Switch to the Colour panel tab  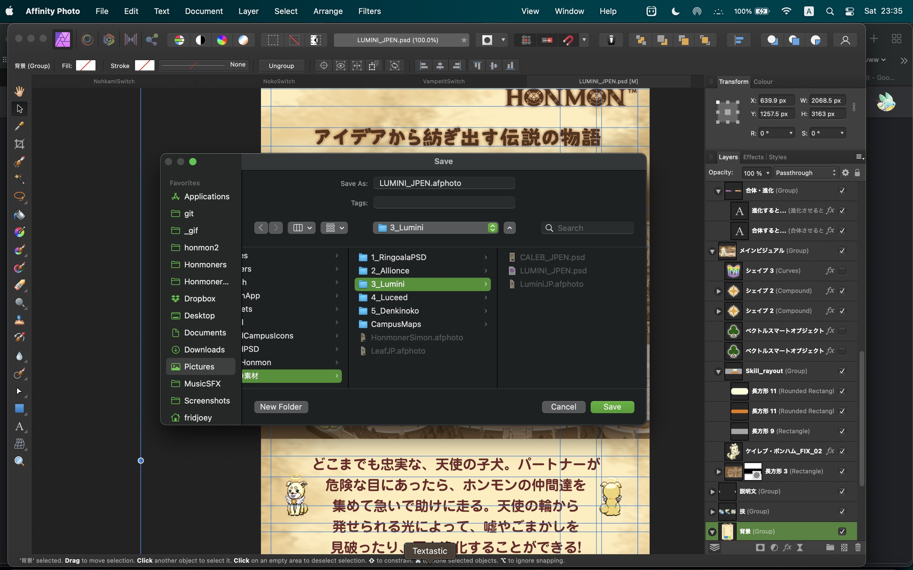[x=763, y=81]
